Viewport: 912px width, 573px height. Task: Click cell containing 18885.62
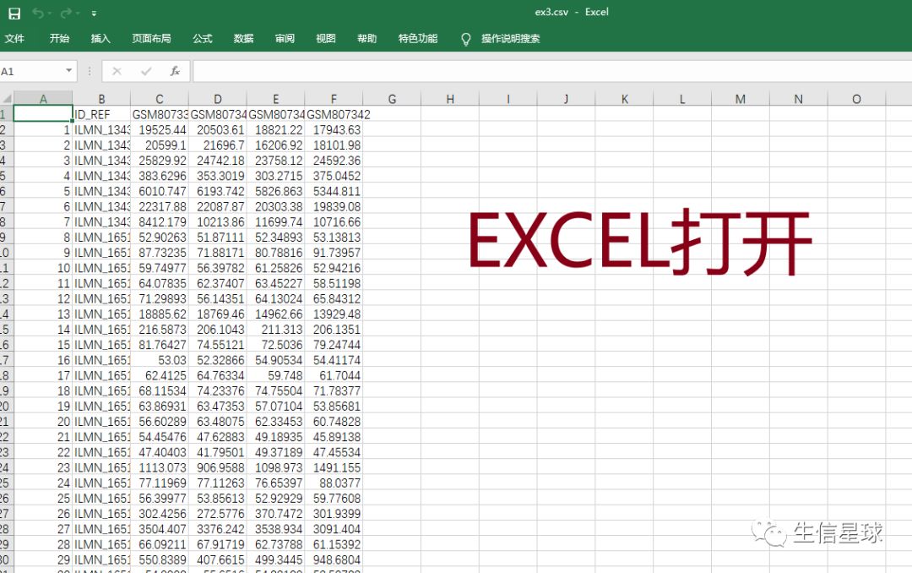click(x=160, y=314)
